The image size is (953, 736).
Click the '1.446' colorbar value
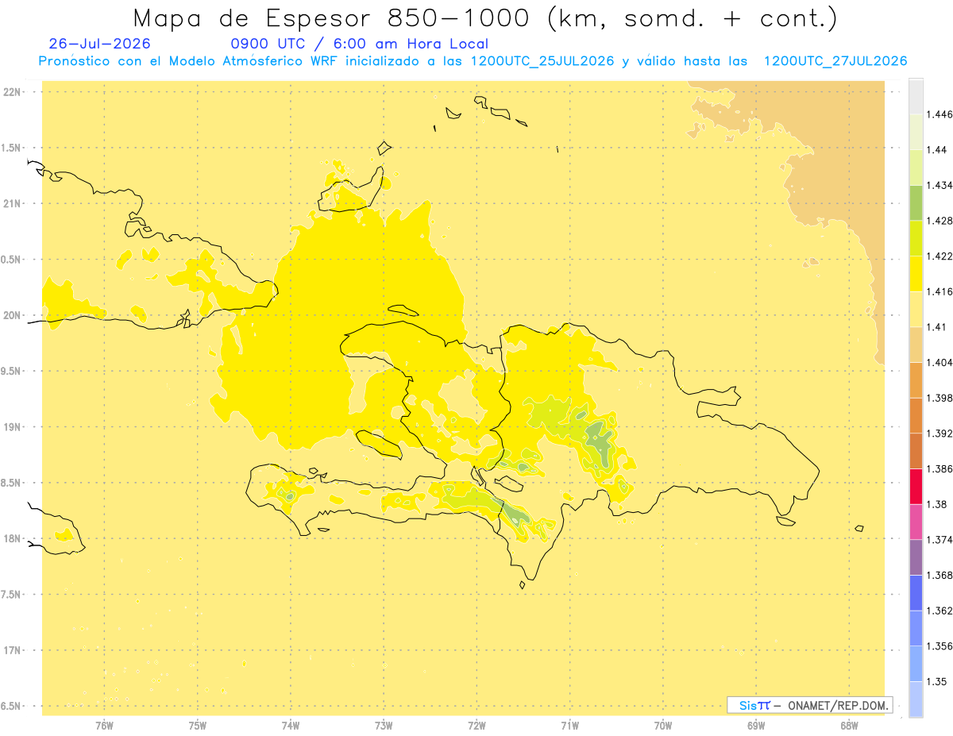coord(939,114)
